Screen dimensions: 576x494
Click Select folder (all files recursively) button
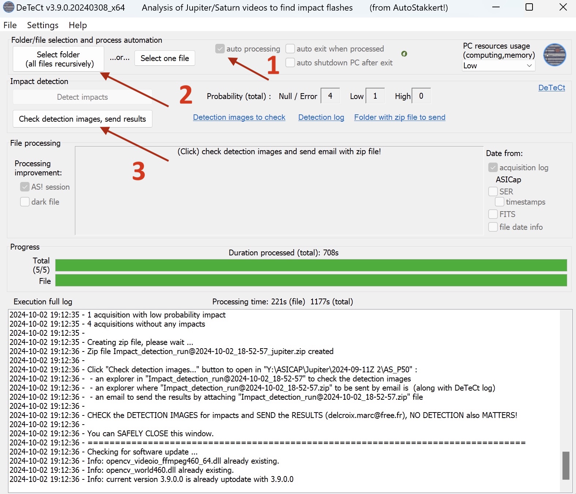point(58,59)
